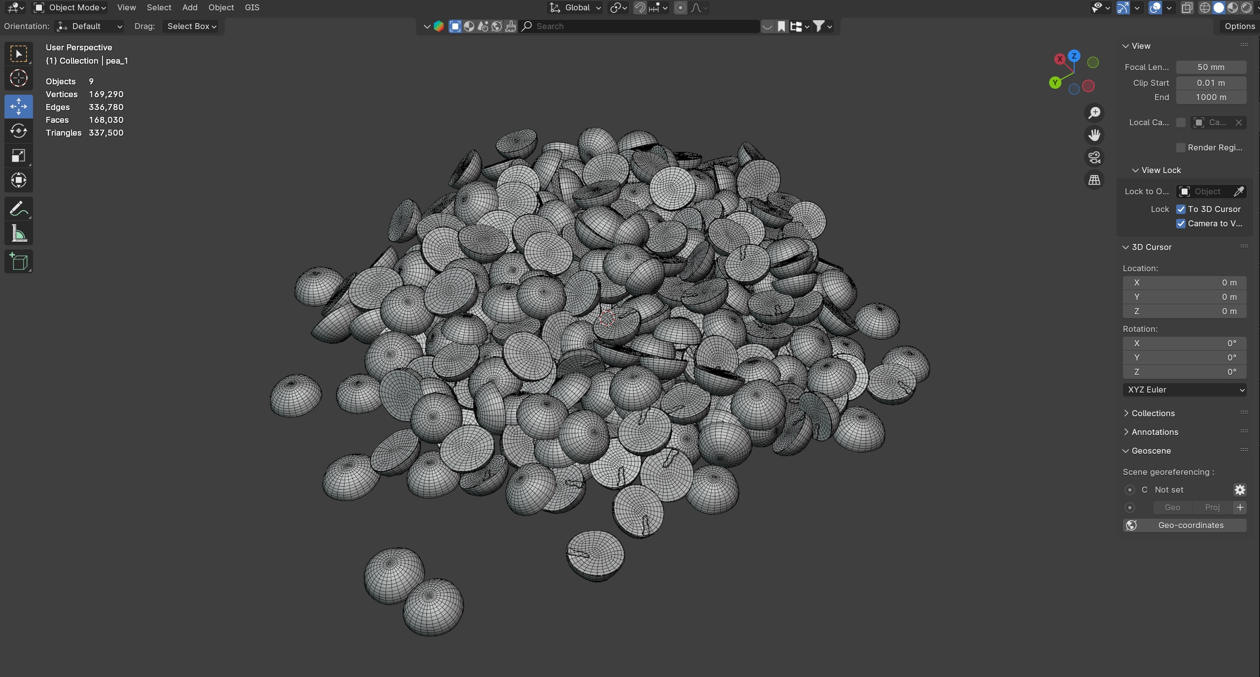
Task: Open the Add menu
Action: pyautogui.click(x=189, y=7)
